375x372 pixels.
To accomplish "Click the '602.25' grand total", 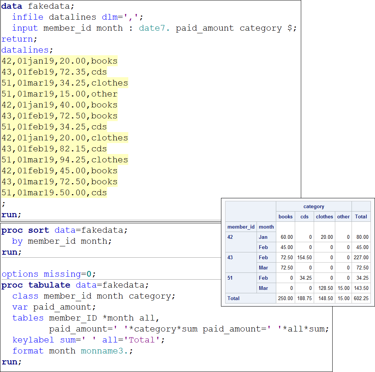I will click(x=361, y=298).
